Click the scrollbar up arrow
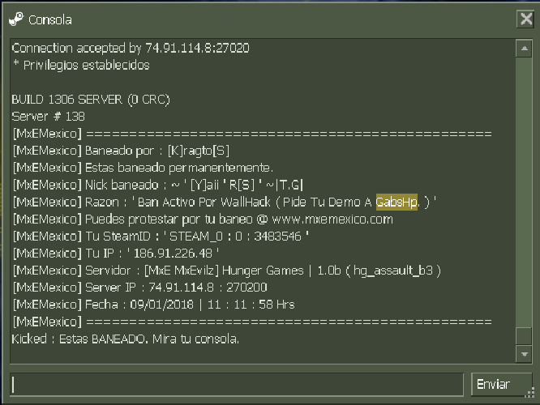This screenshot has width=540, height=405. 524,49
